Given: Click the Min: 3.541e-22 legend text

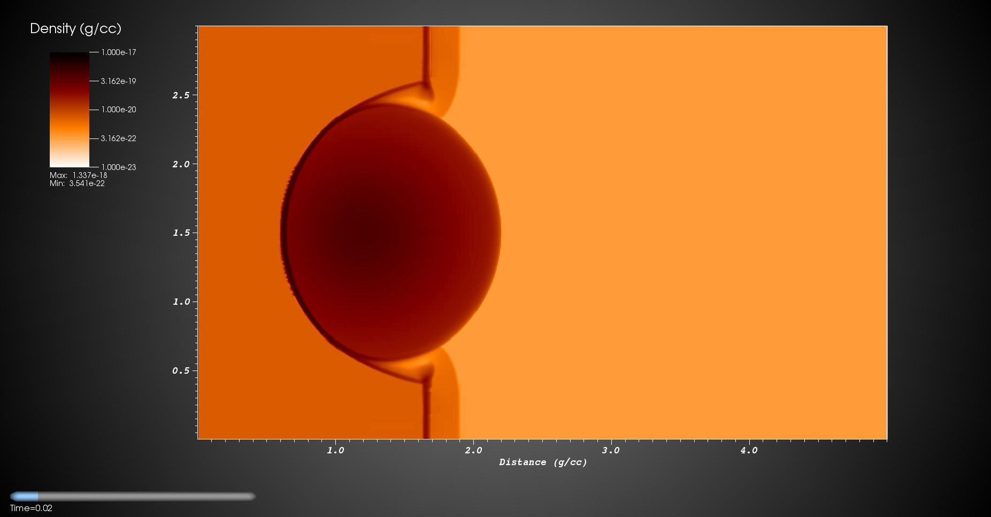Looking at the screenshot, I should (x=77, y=183).
